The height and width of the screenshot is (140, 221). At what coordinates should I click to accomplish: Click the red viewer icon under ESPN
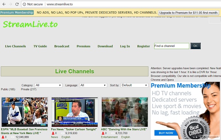(x=3, y=137)
